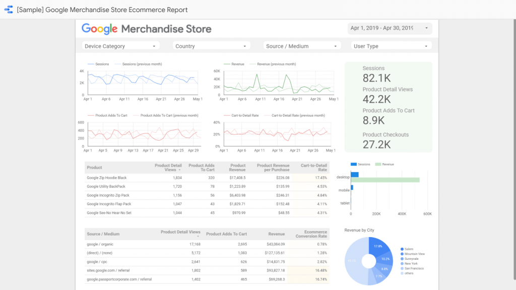Toggle the Sessions series in the bar chart legend
Screen dimensions: 516x290
coord(353,164)
